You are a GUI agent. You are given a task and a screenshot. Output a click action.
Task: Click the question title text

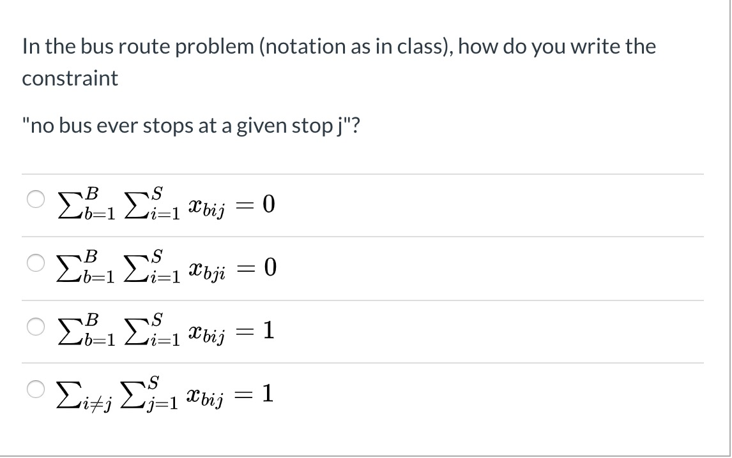339,46
